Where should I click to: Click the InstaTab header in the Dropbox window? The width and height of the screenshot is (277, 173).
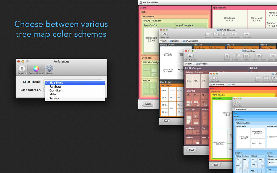(190, 110)
